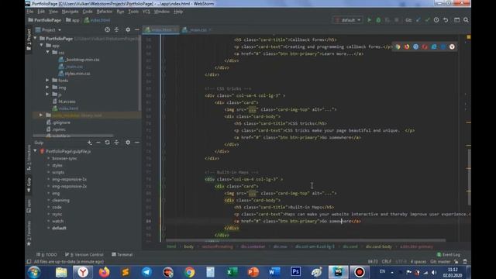
Task: Collapse all in the Project panel toolbar
Action: pyautogui.click(x=116, y=29)
